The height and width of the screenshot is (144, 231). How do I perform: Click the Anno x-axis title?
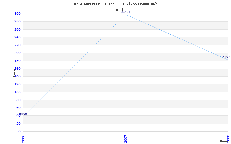tap(224, 141)
